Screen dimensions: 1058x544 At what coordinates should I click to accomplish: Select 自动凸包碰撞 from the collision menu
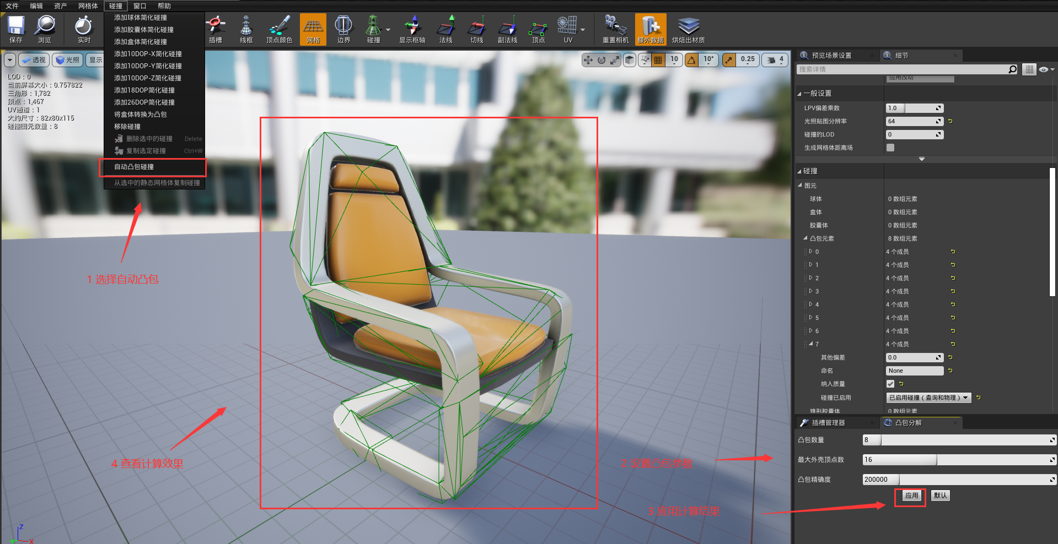click(134, 167)
